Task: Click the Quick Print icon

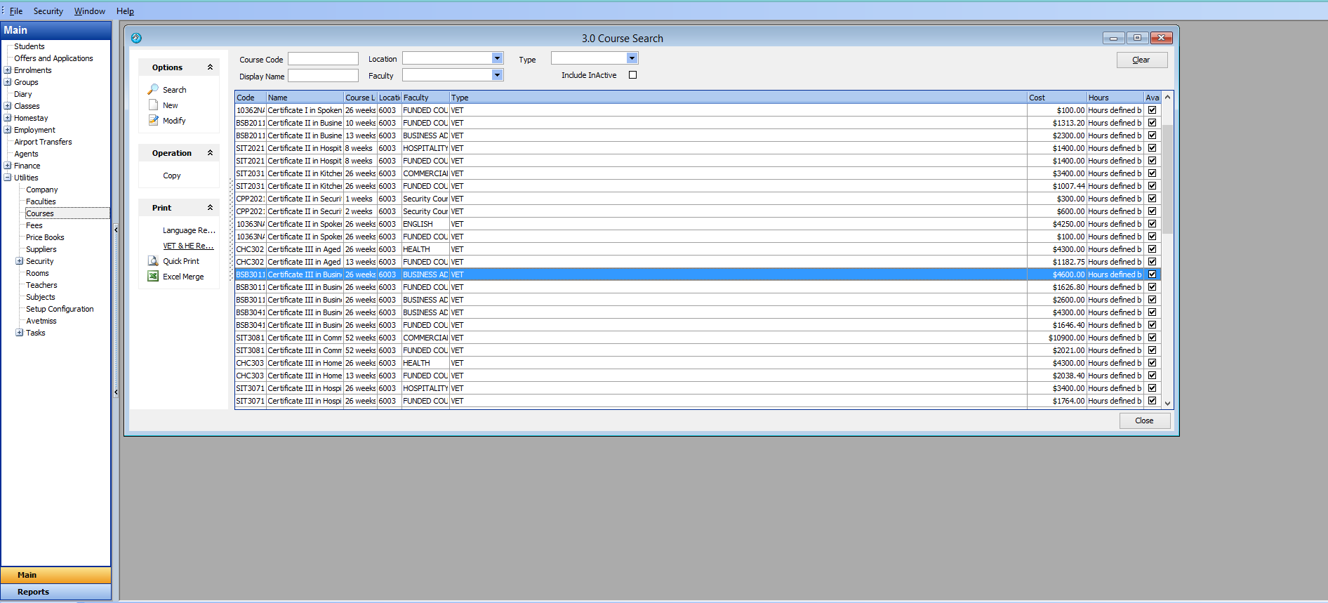Action: point(153,261)
